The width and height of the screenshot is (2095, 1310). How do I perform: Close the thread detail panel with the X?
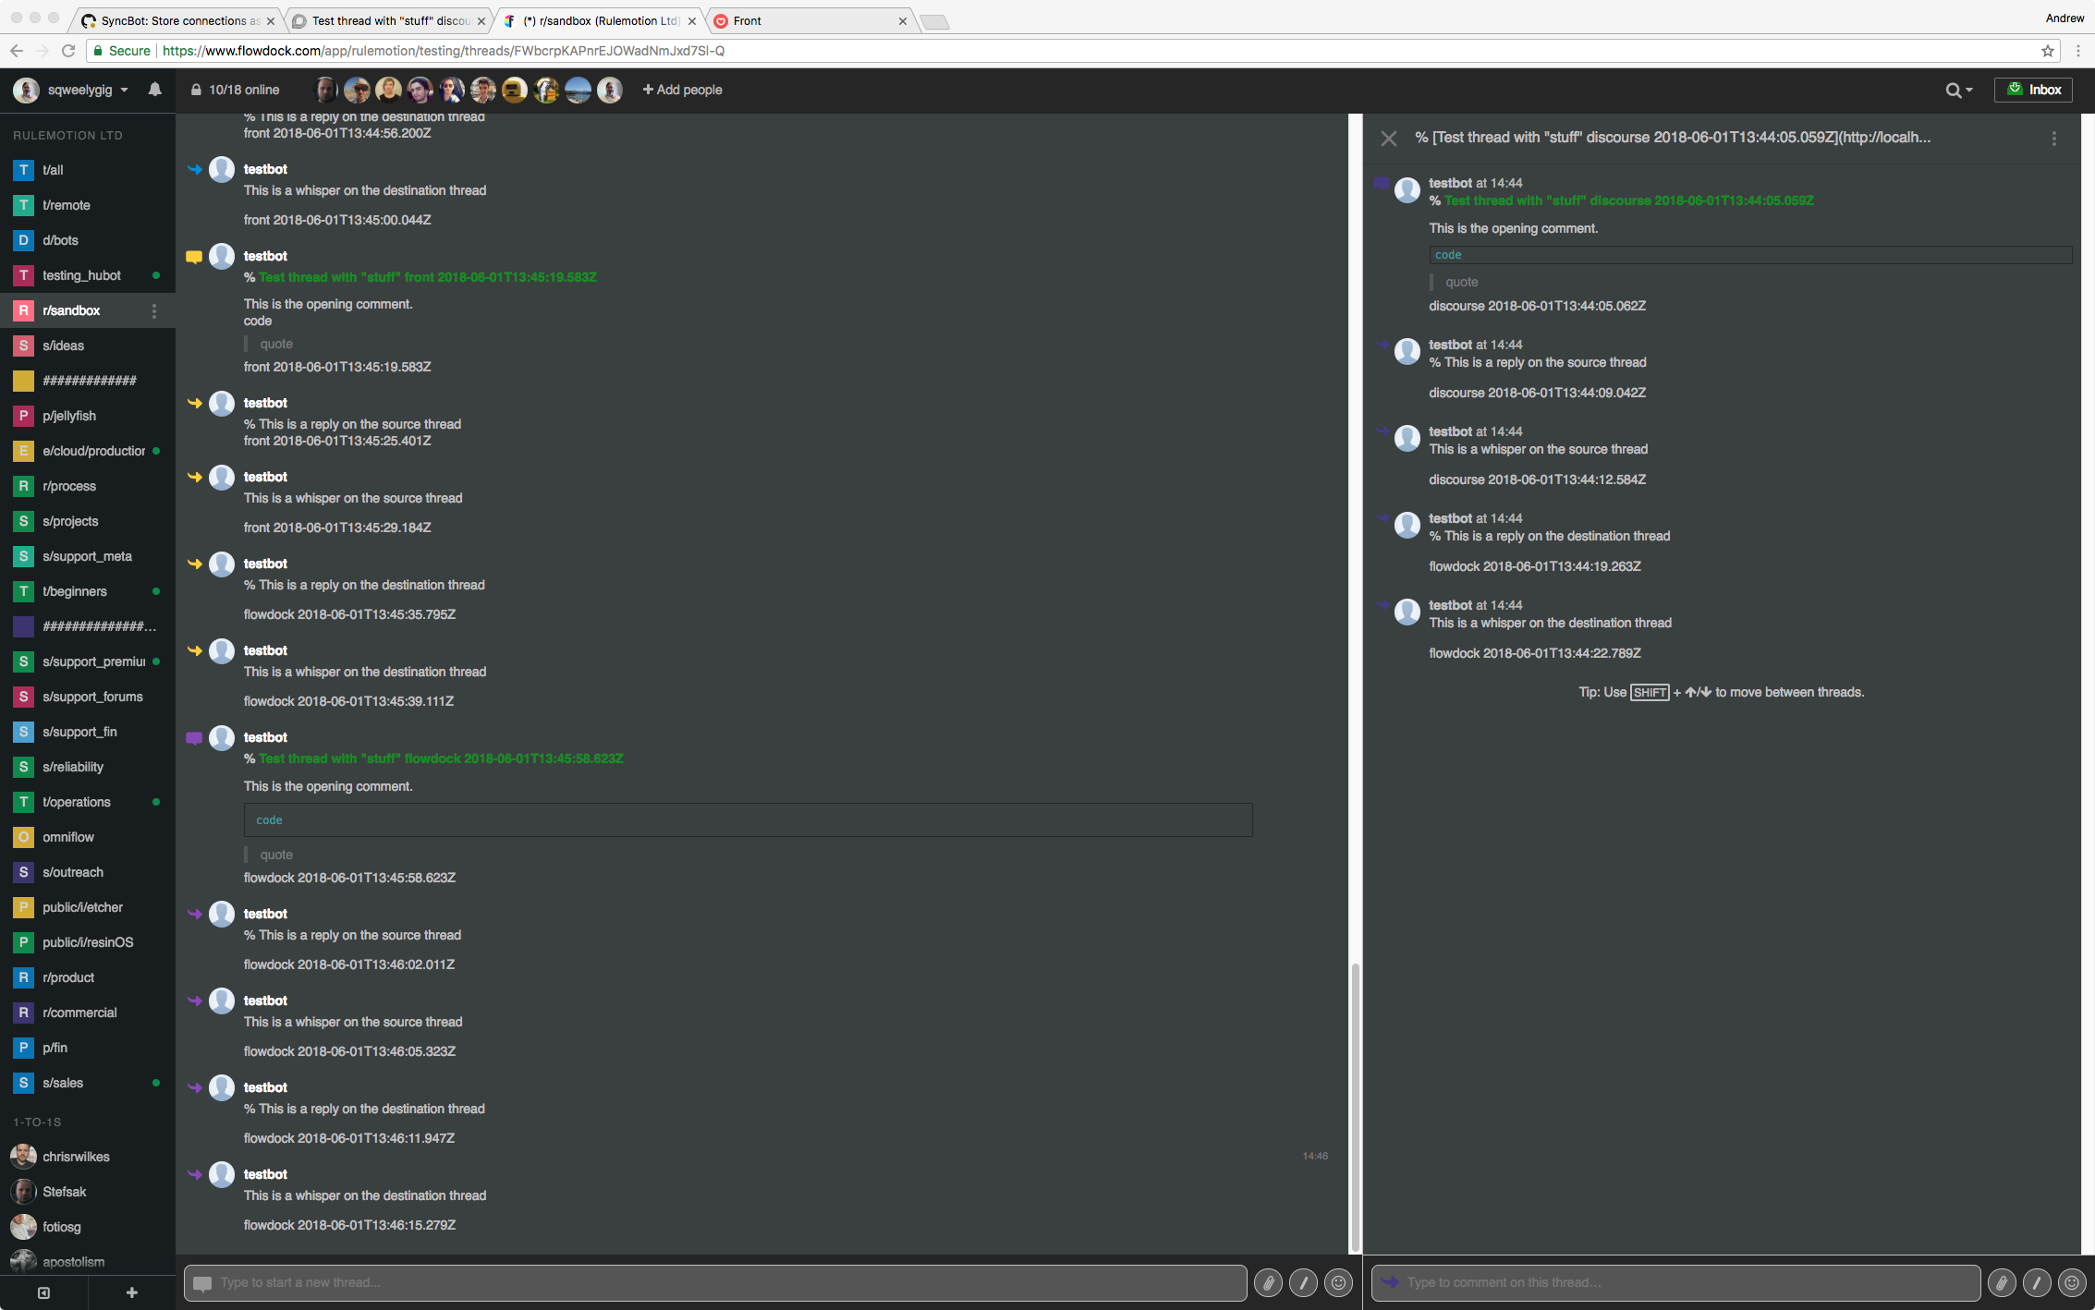point(1388,138)
